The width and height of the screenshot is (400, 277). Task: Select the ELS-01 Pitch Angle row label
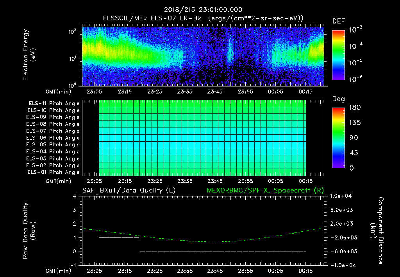(54, 172)
